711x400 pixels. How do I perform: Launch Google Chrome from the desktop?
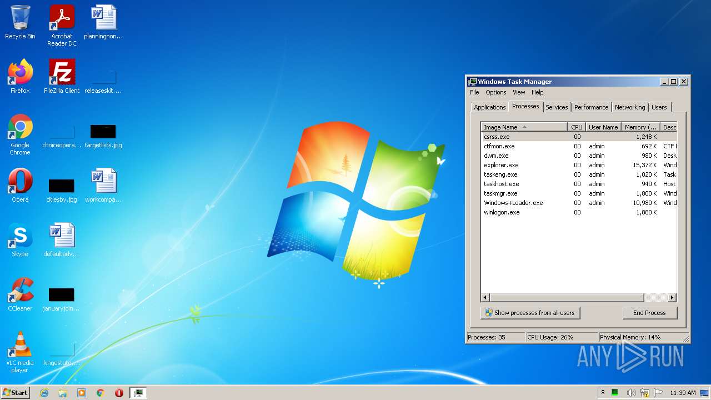tap(20, 134)
